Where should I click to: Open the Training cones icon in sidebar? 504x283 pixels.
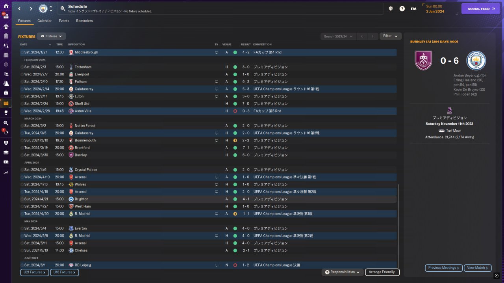(x=6, y=83)
